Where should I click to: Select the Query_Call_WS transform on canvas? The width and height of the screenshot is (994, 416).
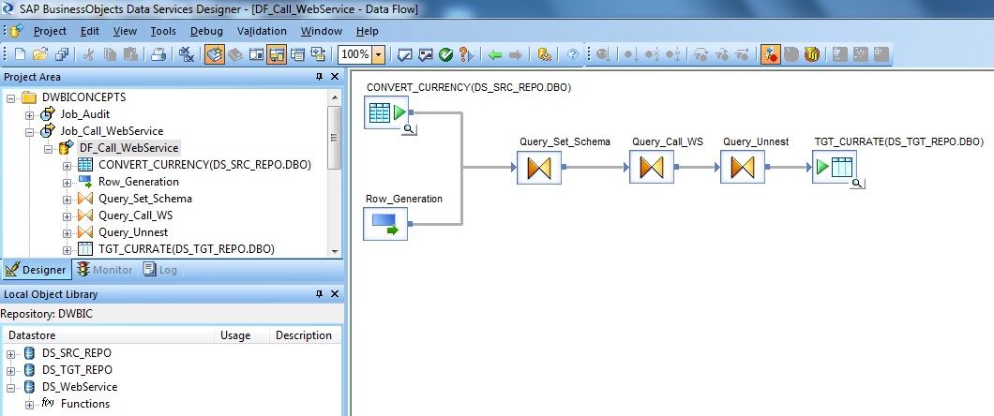coord(652,167)
